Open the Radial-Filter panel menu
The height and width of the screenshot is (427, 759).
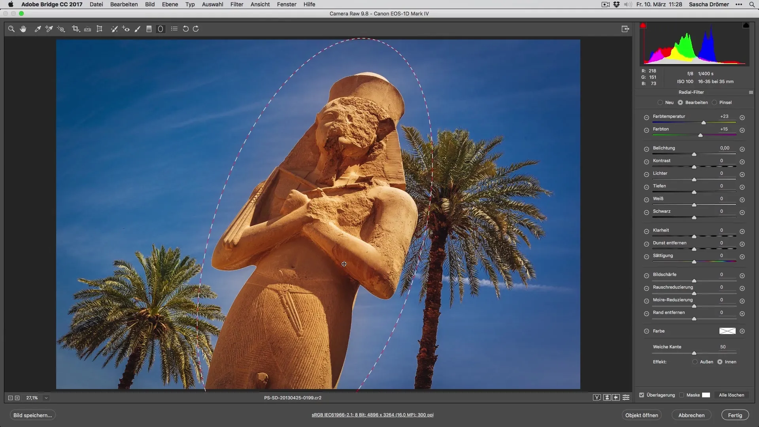pyautogui.click(x=751, y=92)
